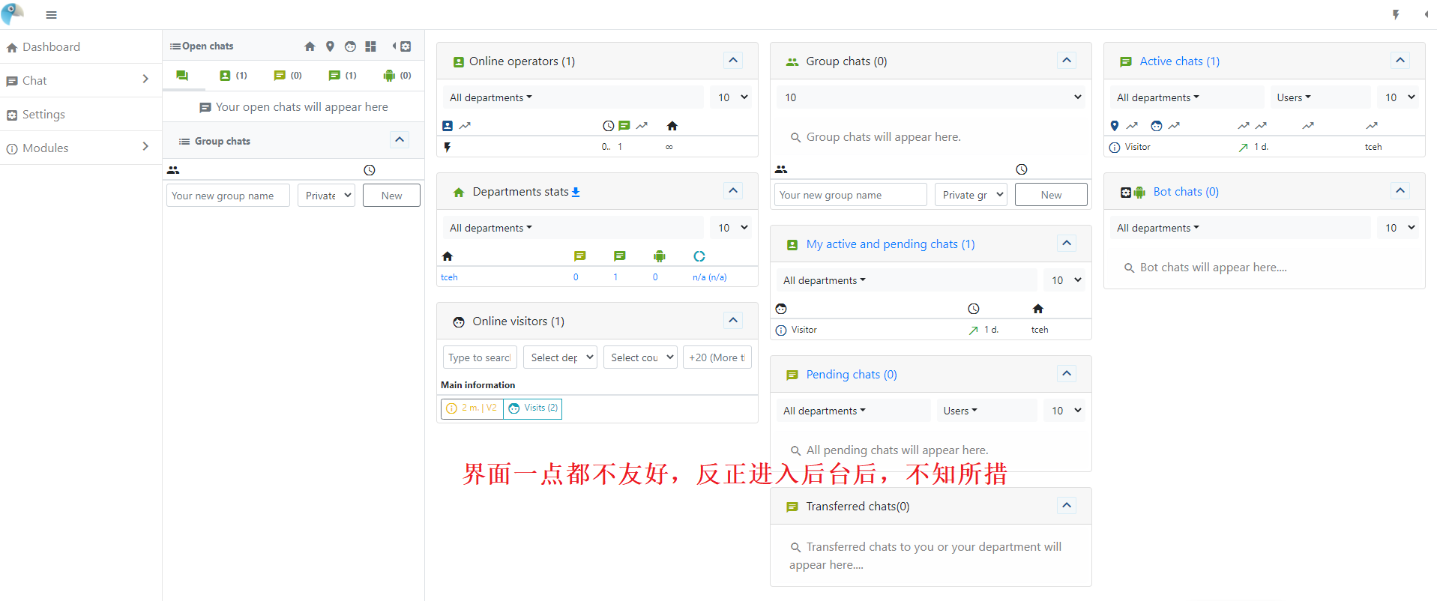Click the home icon in Open chats header
Screen dimensions: 1437x601
click(x=310, y=46)
